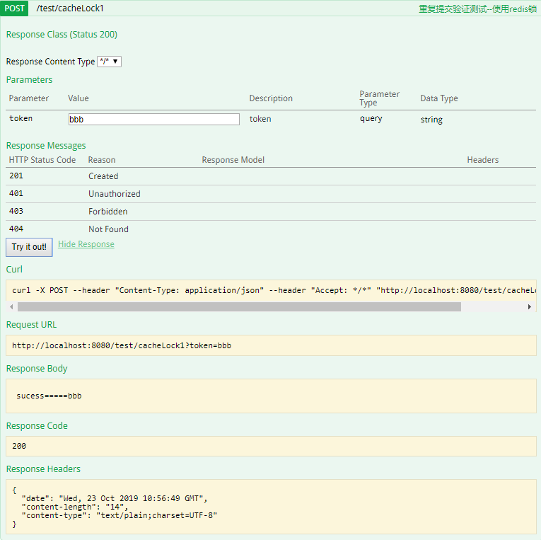541x540 pixels.
Task: Click the Response Headers heading
Action: point(43,469)
